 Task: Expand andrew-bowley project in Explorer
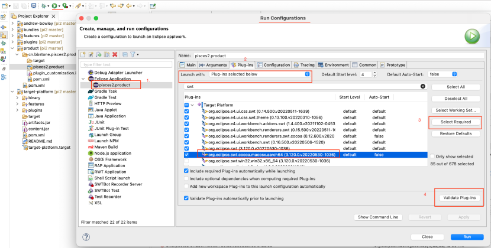click(12, 23)
